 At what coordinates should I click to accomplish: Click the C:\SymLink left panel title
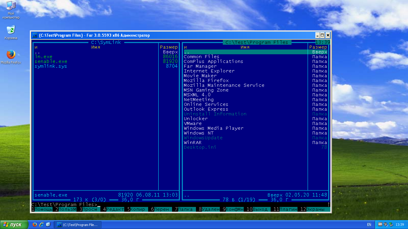coord(106,42)
